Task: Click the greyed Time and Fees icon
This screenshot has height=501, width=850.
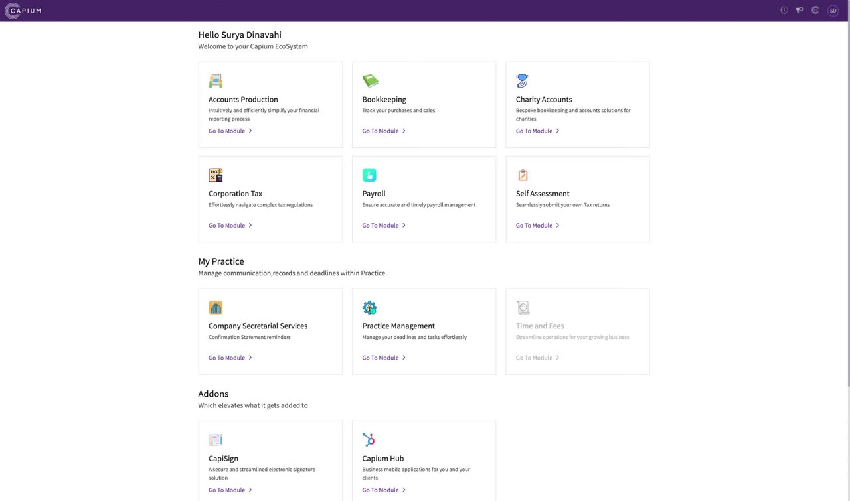Action: coord(523,307)
